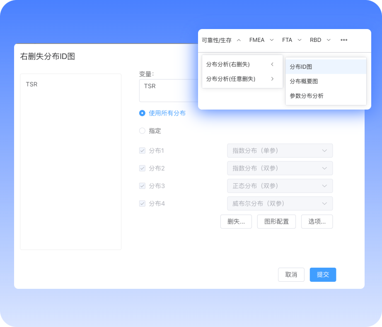382x327 pixels.
Task: Click the 删失... button
Action: pyautogui.click(x=236, y=222)
